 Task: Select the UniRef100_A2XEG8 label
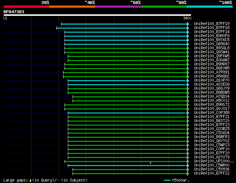coord(212,84)
